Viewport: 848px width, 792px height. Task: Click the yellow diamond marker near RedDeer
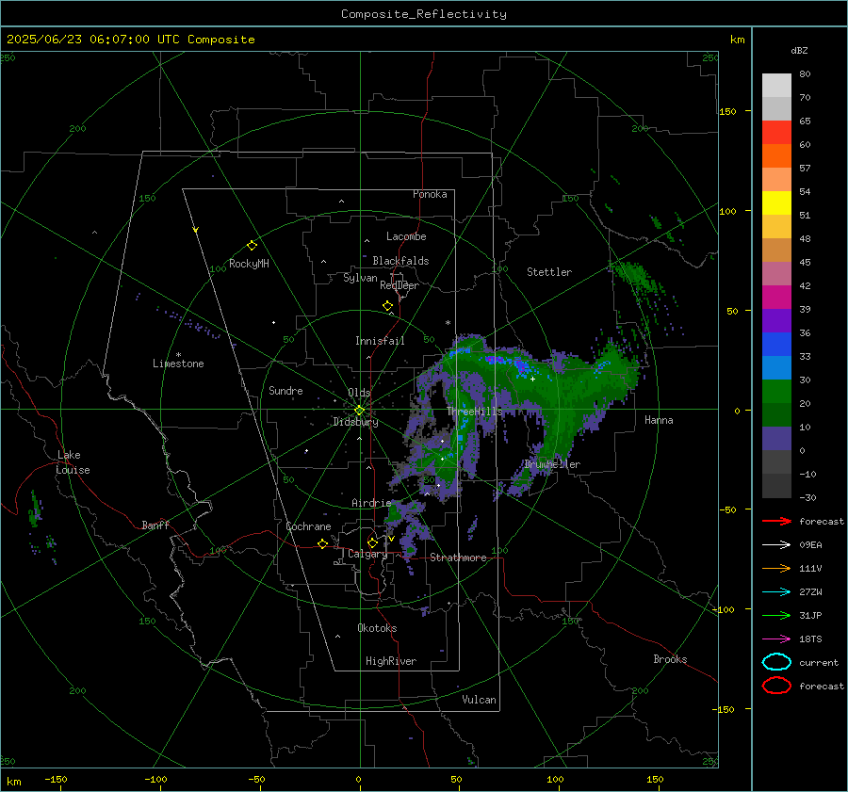click(387, 306)
